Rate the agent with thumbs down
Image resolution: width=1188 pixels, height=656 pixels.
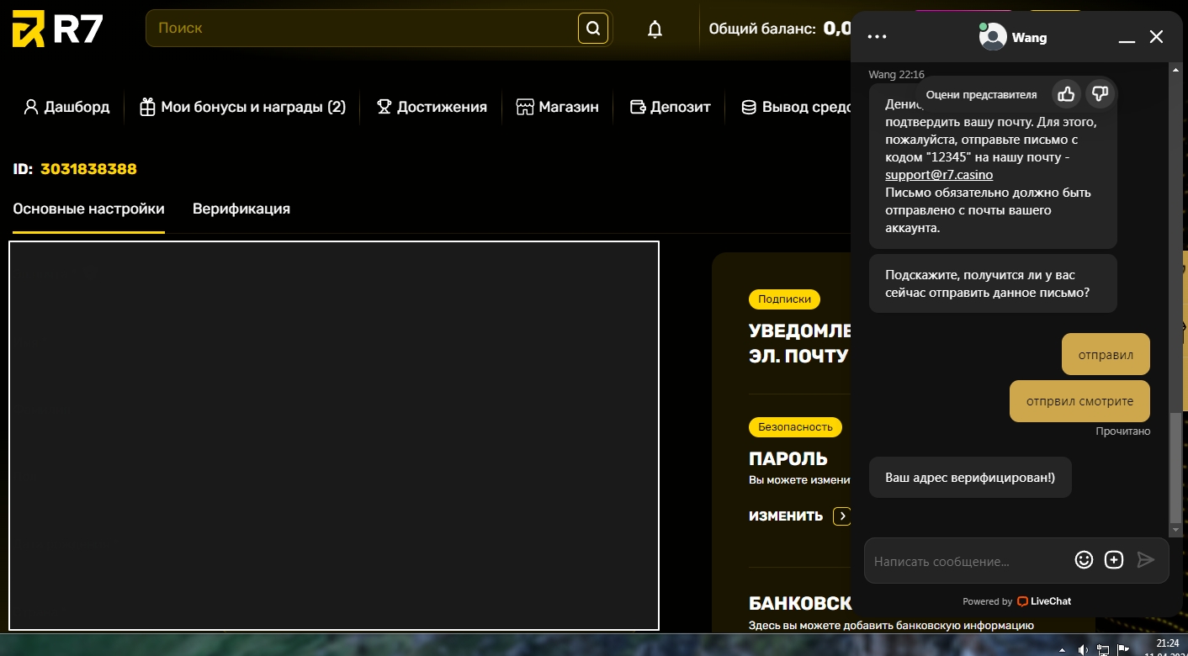click(1099, 94)
